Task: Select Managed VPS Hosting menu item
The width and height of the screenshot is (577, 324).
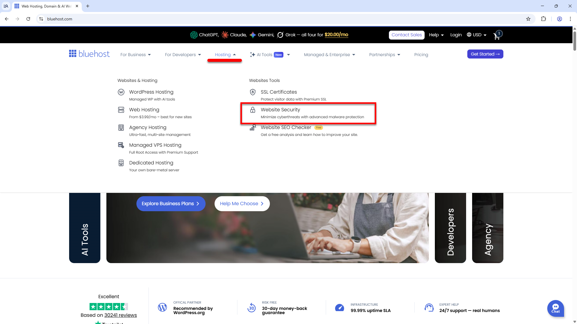Action: [155, 145]
